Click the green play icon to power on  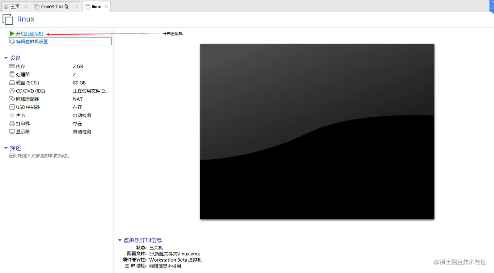tap(12, 34)
